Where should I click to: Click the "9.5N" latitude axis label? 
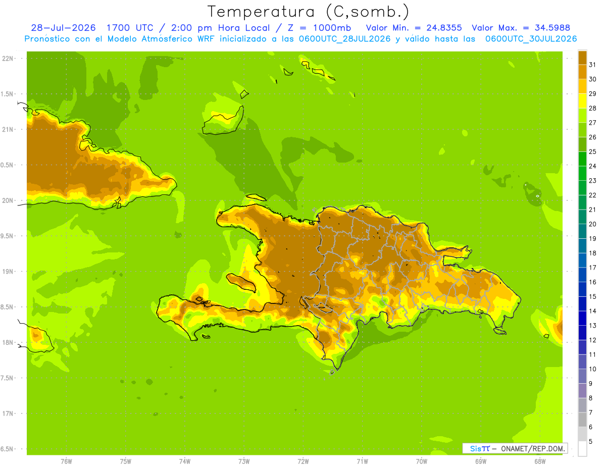pyautogui.click(x=8, y=236)
